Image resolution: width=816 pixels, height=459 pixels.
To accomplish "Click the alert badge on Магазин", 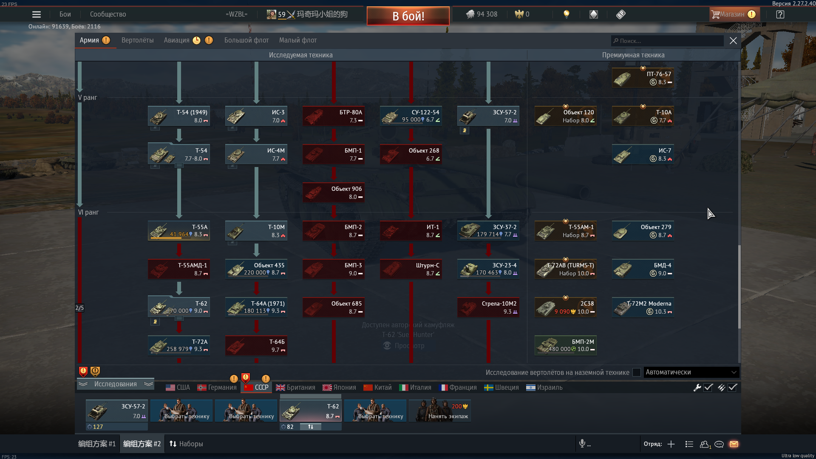I will pyautogui.click(x=751, y=14).
